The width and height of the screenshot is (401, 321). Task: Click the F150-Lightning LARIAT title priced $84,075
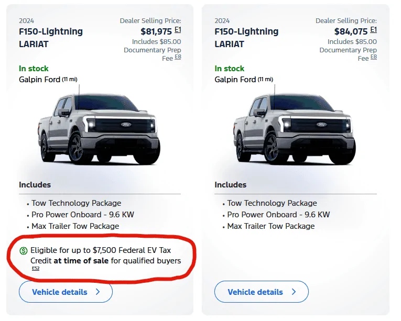(246, 38)
